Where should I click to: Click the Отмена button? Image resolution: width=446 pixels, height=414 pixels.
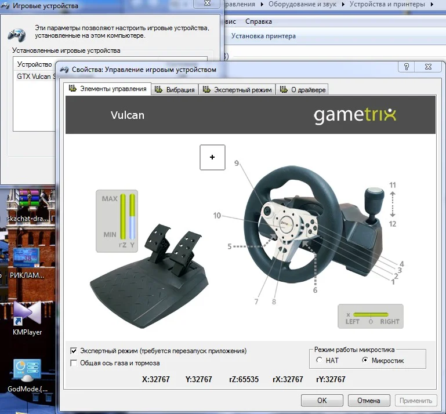[368, 400]
